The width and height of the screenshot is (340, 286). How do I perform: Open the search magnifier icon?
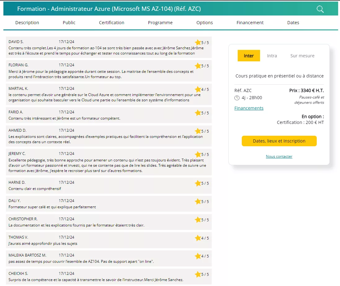pos(320,9)
